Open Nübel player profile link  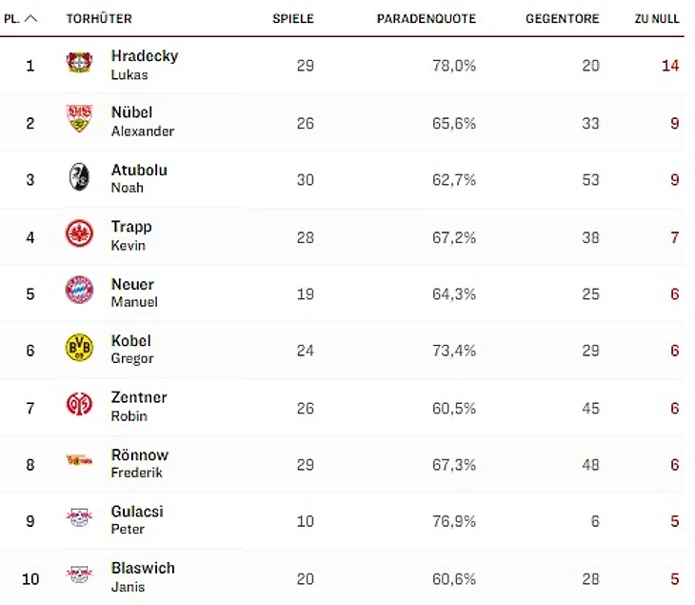click(x=131, y=112)
